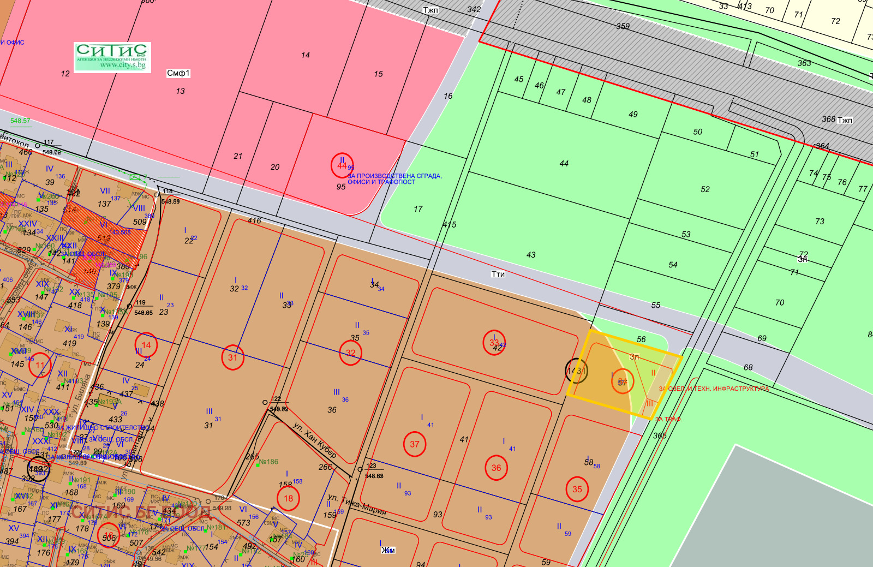873x567 pixels.
Task: Select parcel number 17 in green zone
Action: pyautogui.click(x=418, y=208)
